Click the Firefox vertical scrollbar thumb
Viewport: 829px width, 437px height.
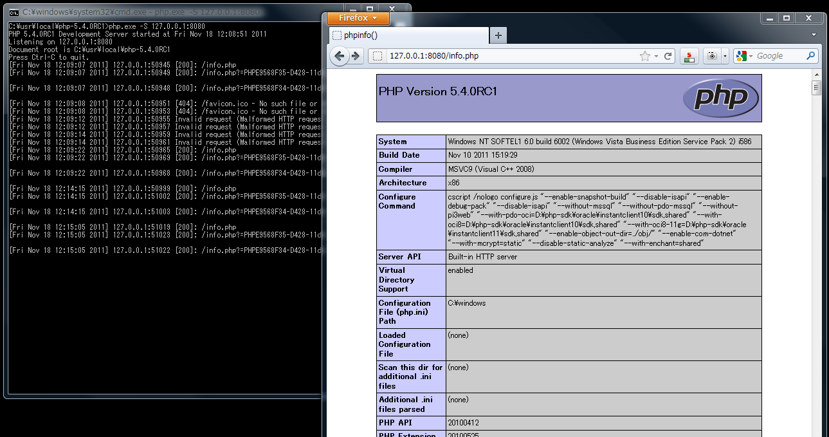click(x=817, y=87)
